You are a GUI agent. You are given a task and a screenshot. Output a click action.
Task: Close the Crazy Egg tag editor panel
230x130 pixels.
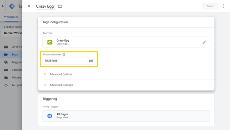[29, 6]
